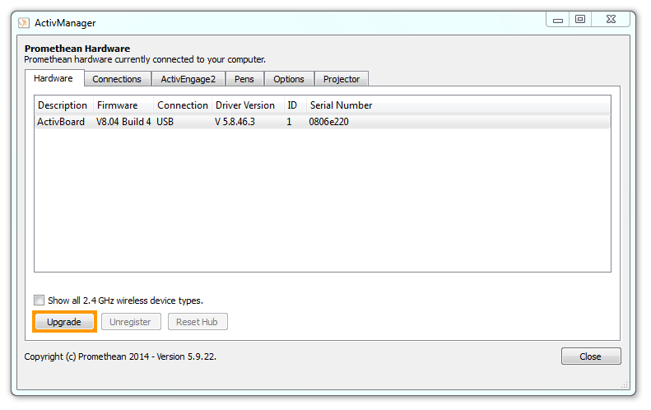Screen dimensions: 651x410
Task: Click the Reset Hub button
Action: (198, 322)
